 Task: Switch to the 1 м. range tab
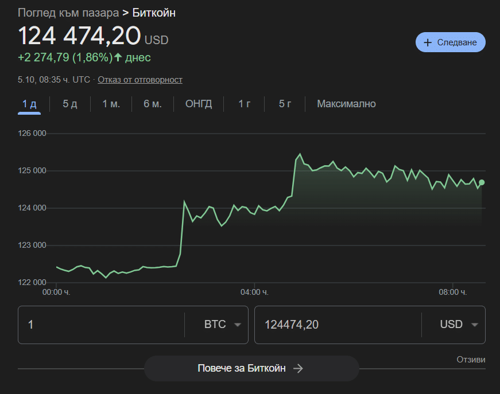[x=111, y=104]
